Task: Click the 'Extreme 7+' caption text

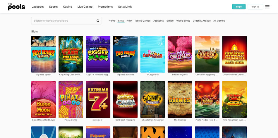Action: tap(98, 120)
